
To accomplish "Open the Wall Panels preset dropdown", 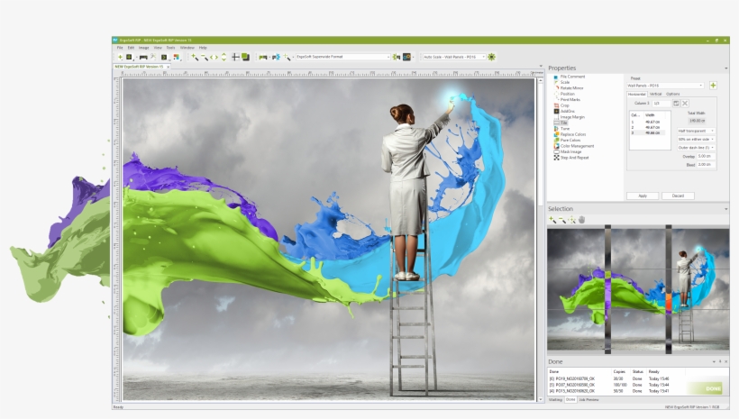I will pyautogui.click(x=665, y=86).
